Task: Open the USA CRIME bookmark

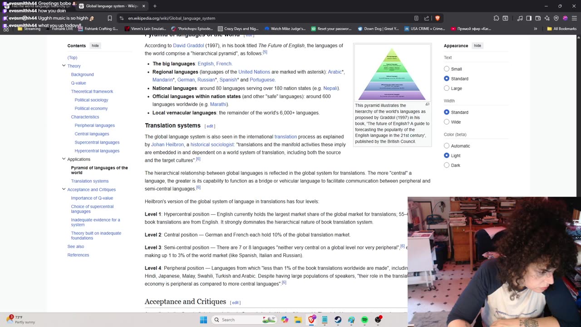Action: click(424, 29)
